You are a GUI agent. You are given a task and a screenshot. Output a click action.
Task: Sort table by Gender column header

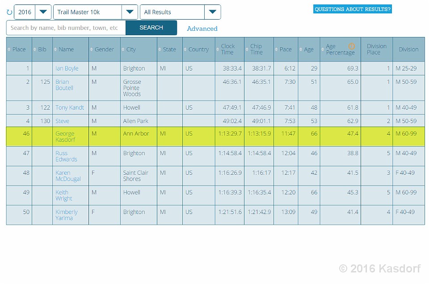[104, 49]
